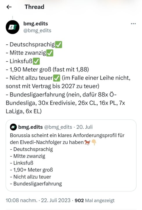The image size is (142, 210).
Task: Go back with the arrow icon
Action: 9,7
